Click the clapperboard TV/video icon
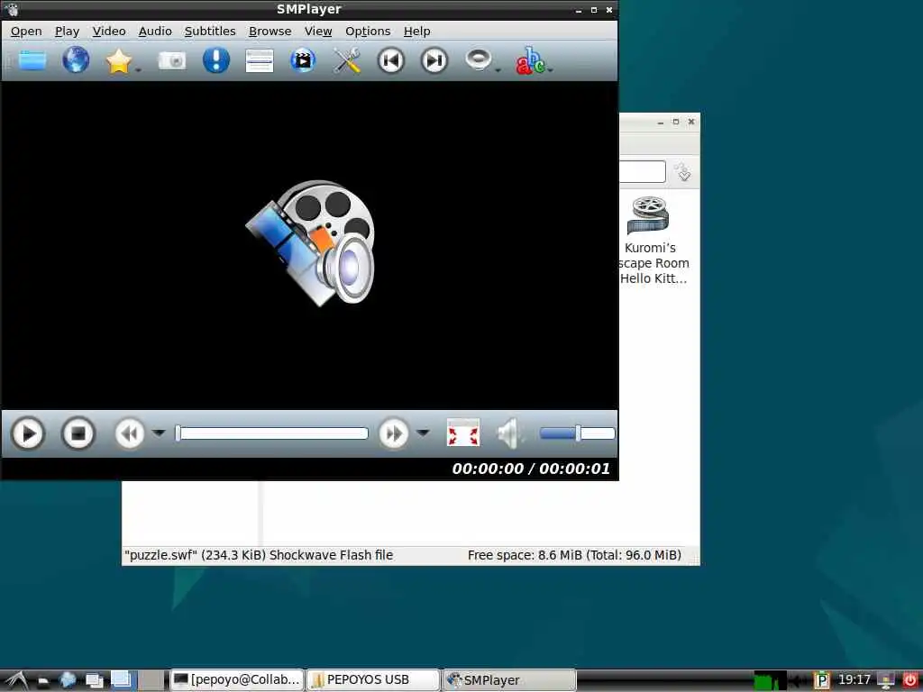 click(303, 60)
